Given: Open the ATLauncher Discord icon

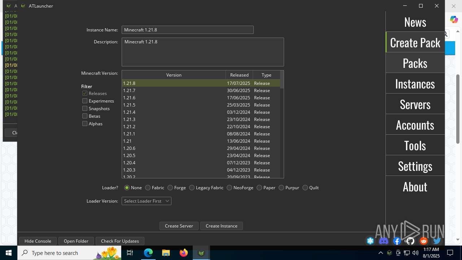Looking at the screenshot, I should click(x=384, y=241).
